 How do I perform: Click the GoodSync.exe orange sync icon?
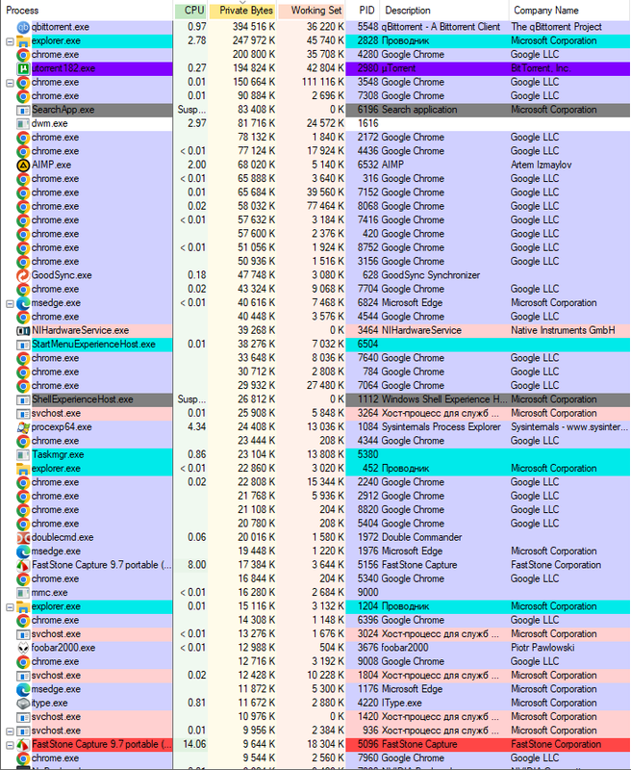tap(23, 275)
